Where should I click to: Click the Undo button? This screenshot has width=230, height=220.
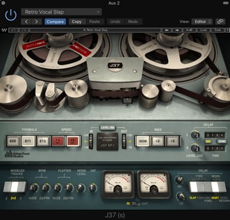(x=115, y=21)
